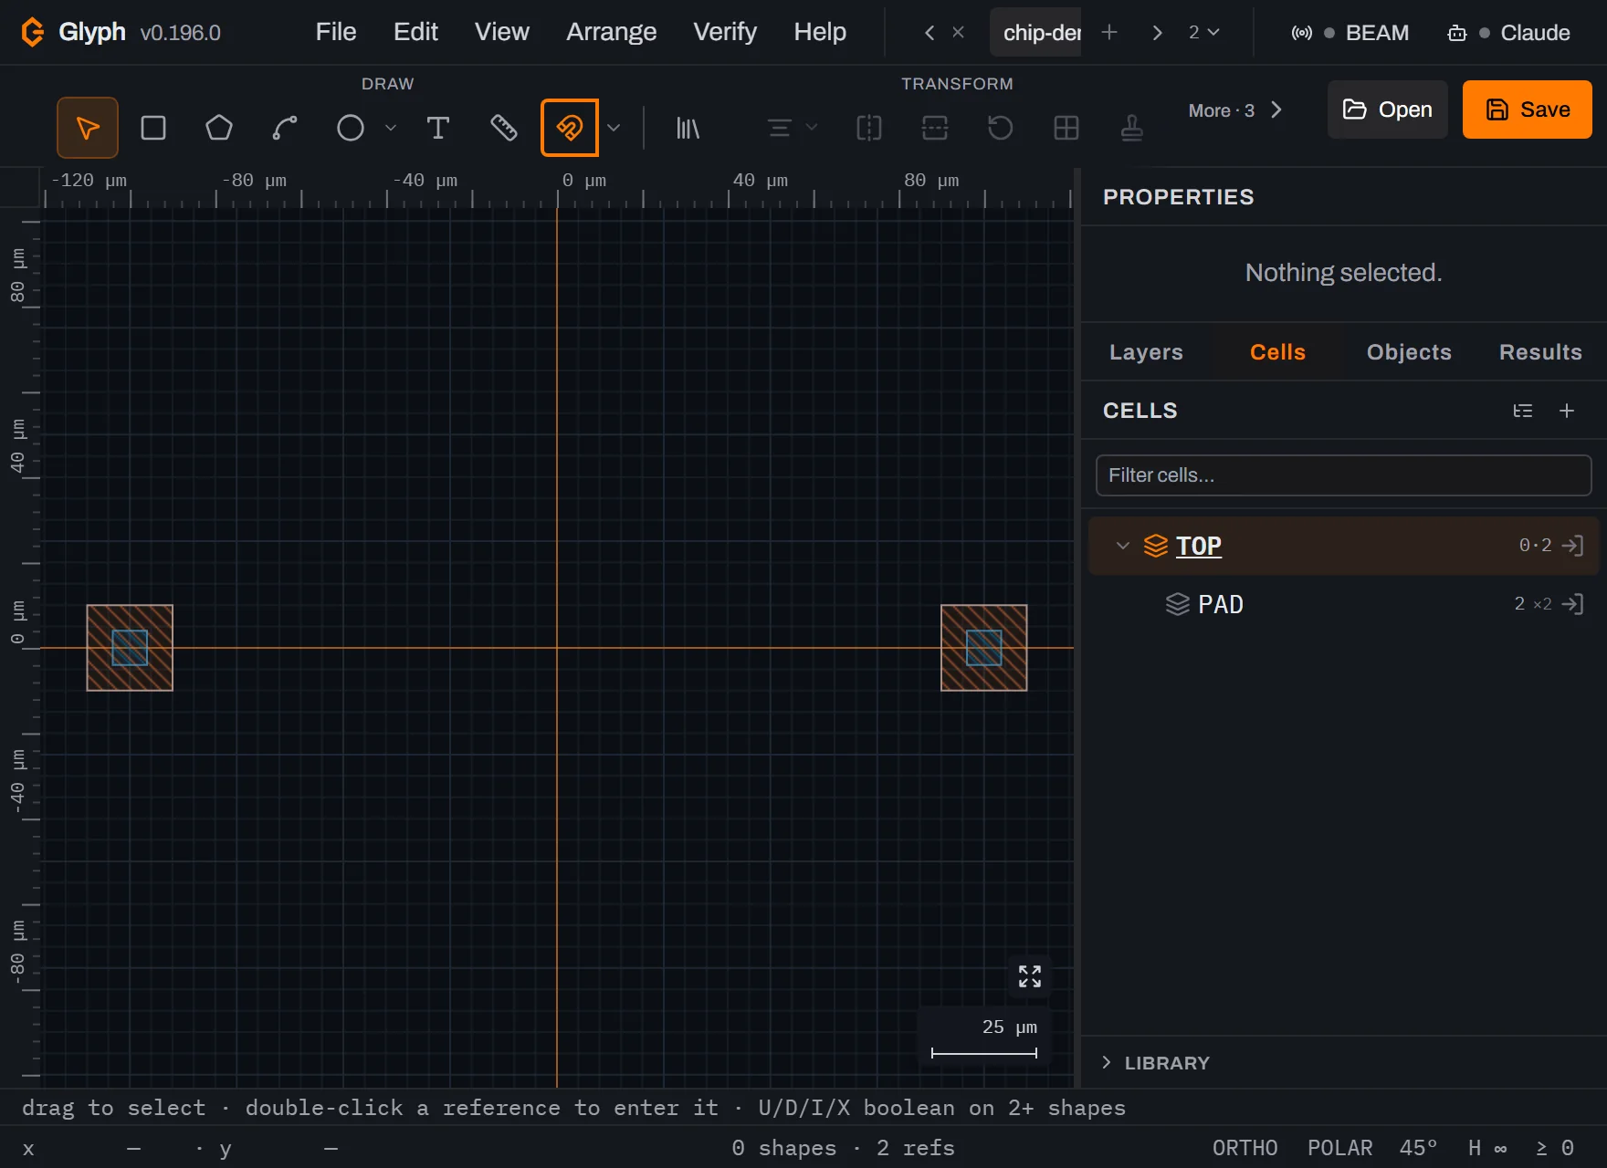This screenshot has width=1607, height=1168.
Task: Open the File menu
Action: (x=336, y=32)
